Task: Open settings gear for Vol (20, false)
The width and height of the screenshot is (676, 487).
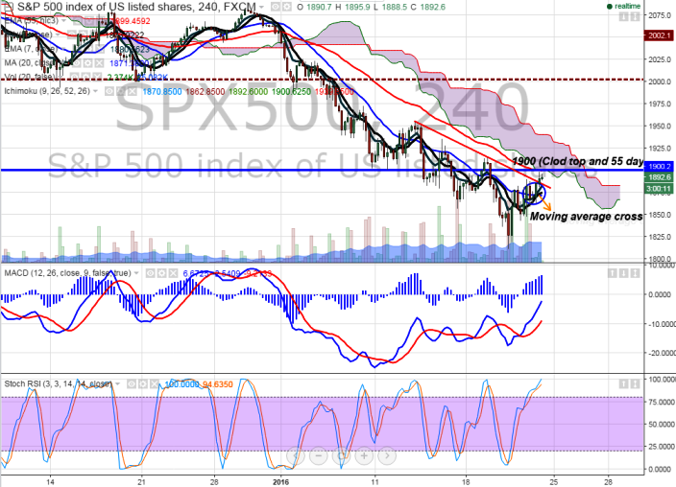Action: [85, 78]
